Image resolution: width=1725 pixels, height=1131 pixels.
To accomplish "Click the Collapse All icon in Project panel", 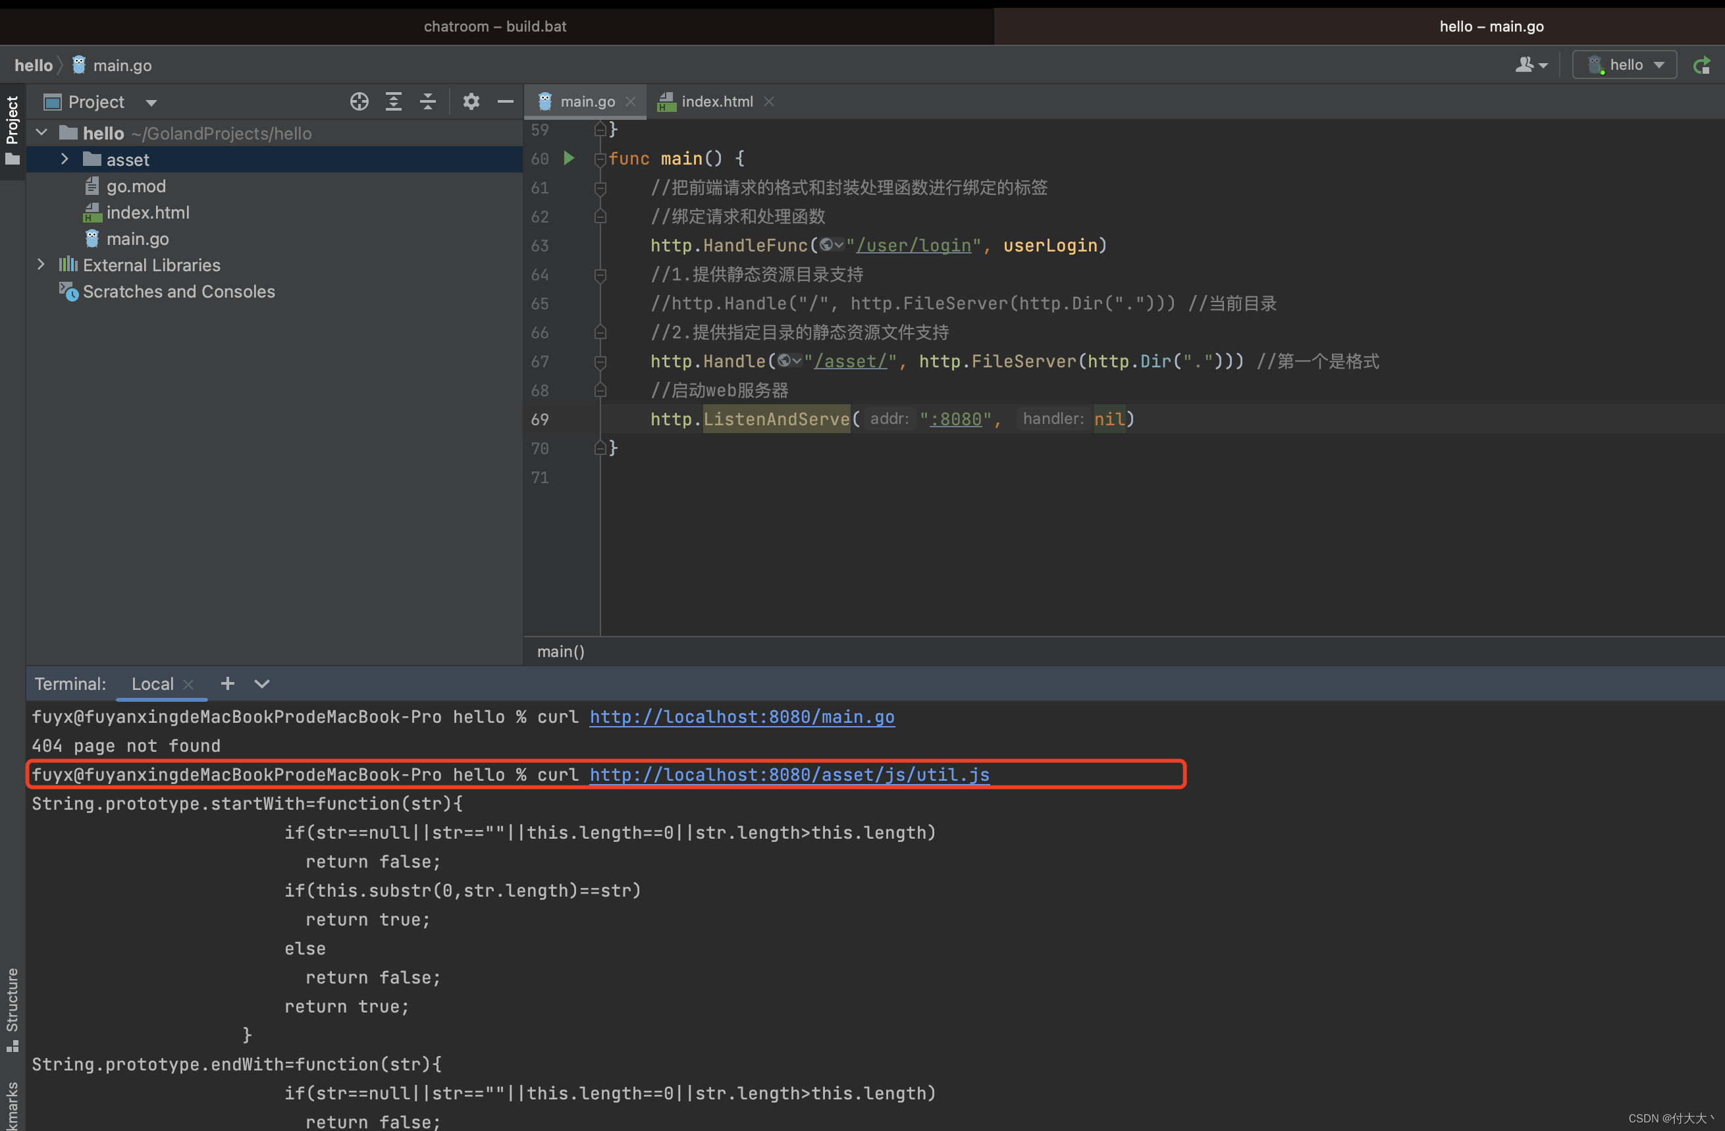I will (x=427, y=101).
